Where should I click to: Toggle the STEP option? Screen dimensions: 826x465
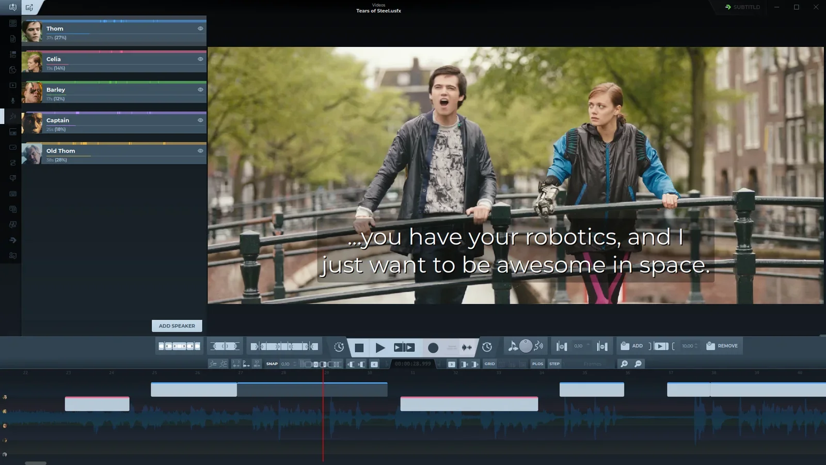click(554, 364)
